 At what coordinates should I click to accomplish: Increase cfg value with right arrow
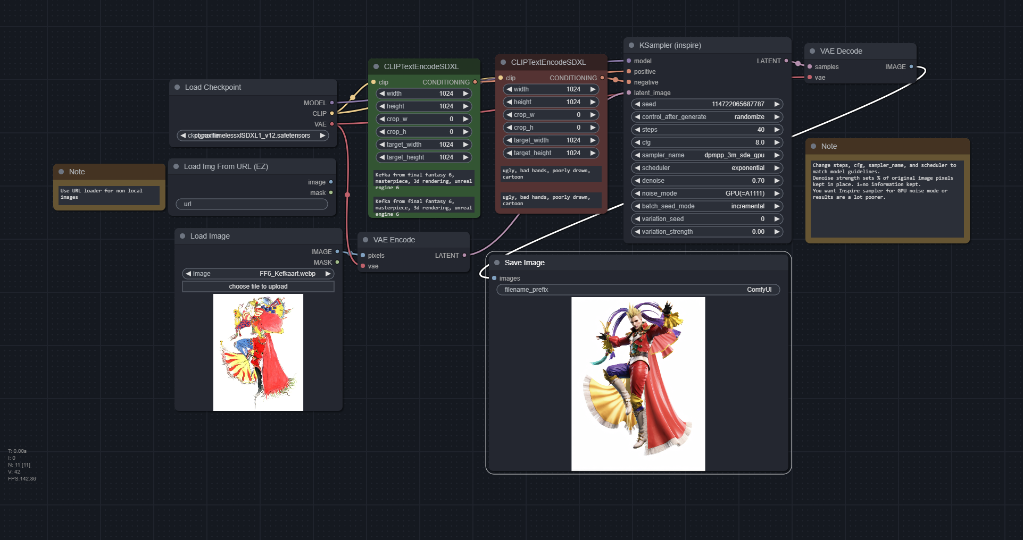coord(777,142)
